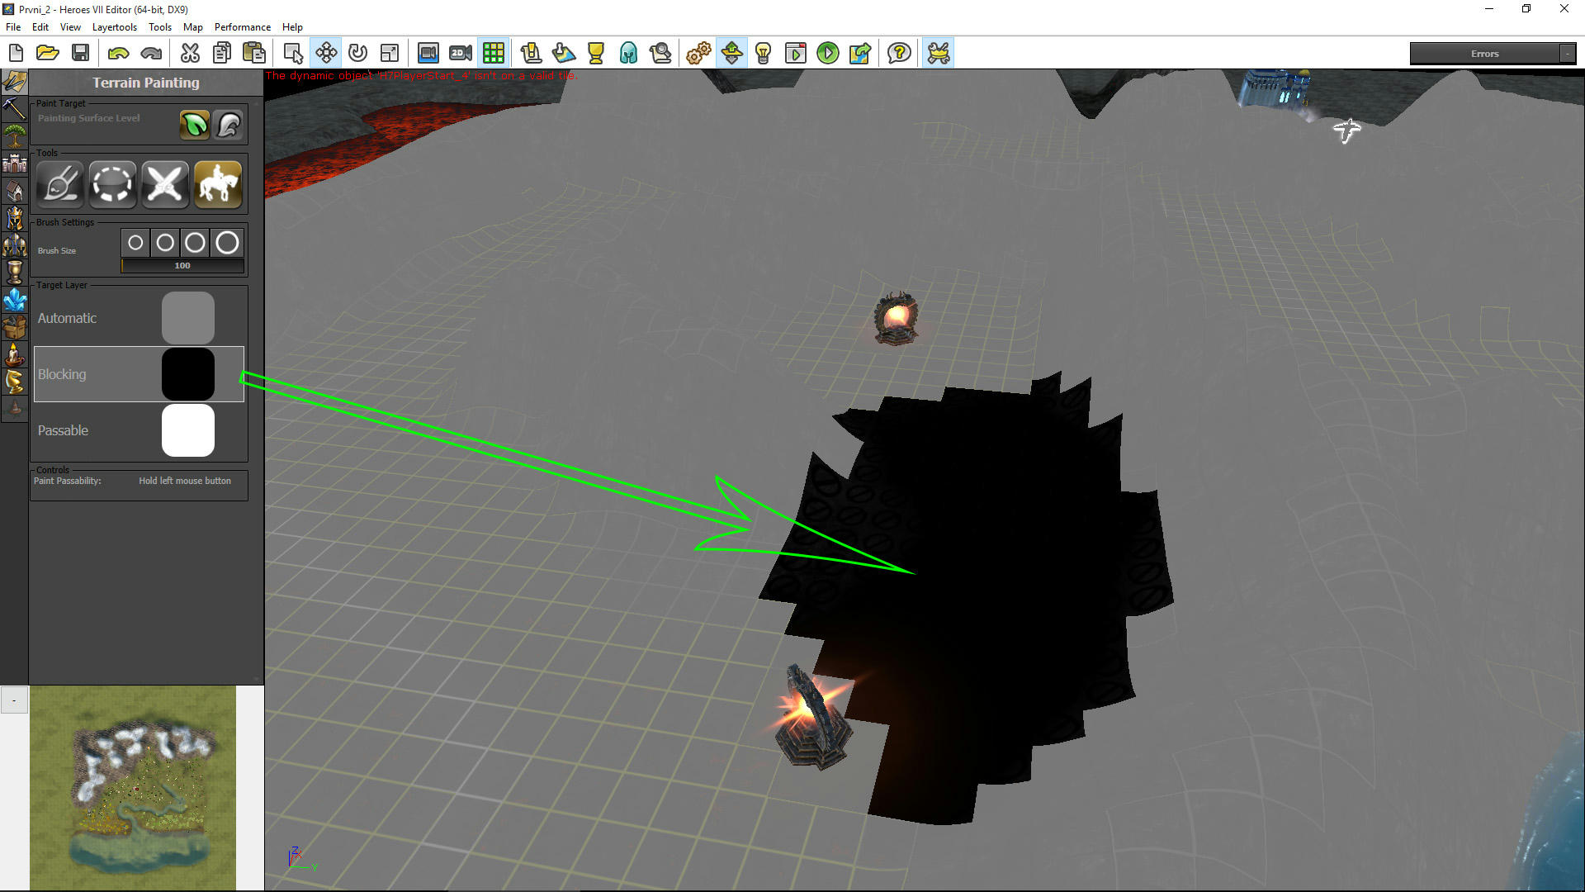The image size is (1585, 892).
Task: Click the Errors panel button
Action: click(x=1484, y=54)
